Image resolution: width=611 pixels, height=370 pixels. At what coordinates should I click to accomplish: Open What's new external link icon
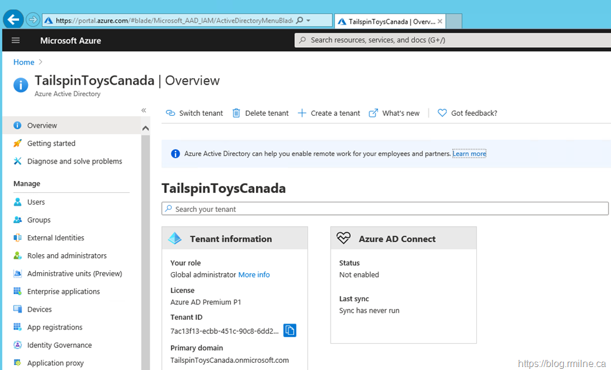[374, 113]
